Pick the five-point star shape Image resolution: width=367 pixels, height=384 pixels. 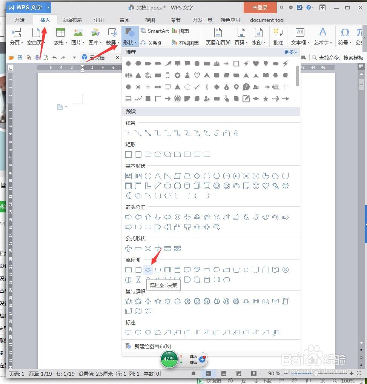pyautogui.click(x=158, y=301)
